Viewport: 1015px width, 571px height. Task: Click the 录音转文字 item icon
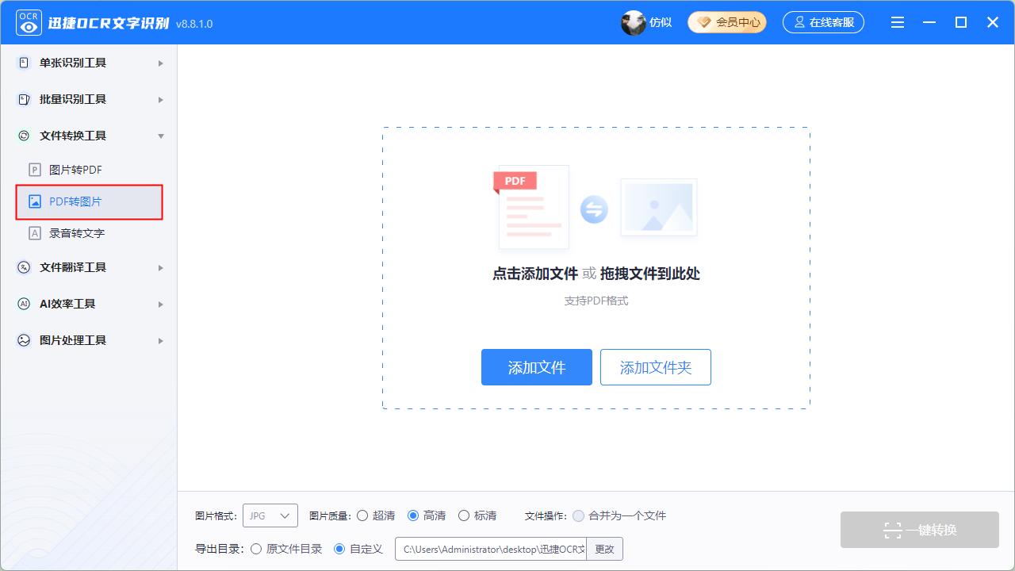click(34, 233)
